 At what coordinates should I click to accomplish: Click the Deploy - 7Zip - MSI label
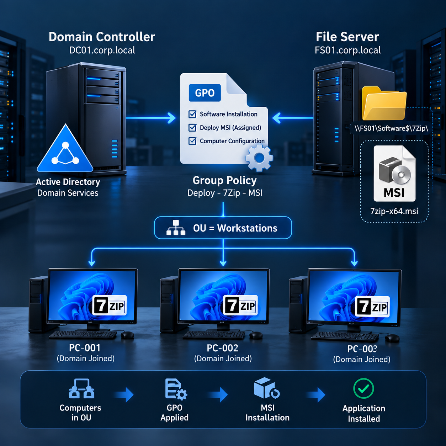225,193
